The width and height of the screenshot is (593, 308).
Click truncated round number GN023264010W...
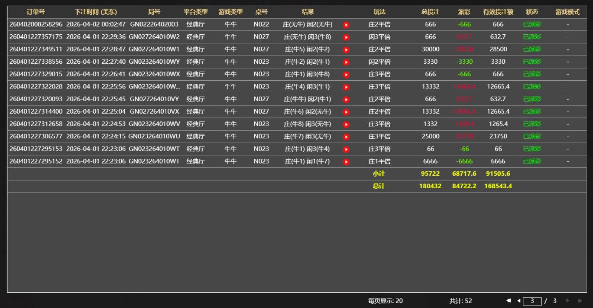coord(154,87)
